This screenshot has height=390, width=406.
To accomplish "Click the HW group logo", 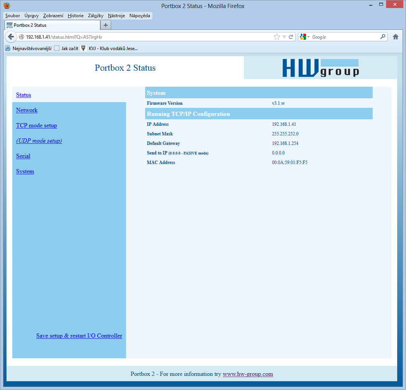I will pyautogui.click(x=321, y=68).
